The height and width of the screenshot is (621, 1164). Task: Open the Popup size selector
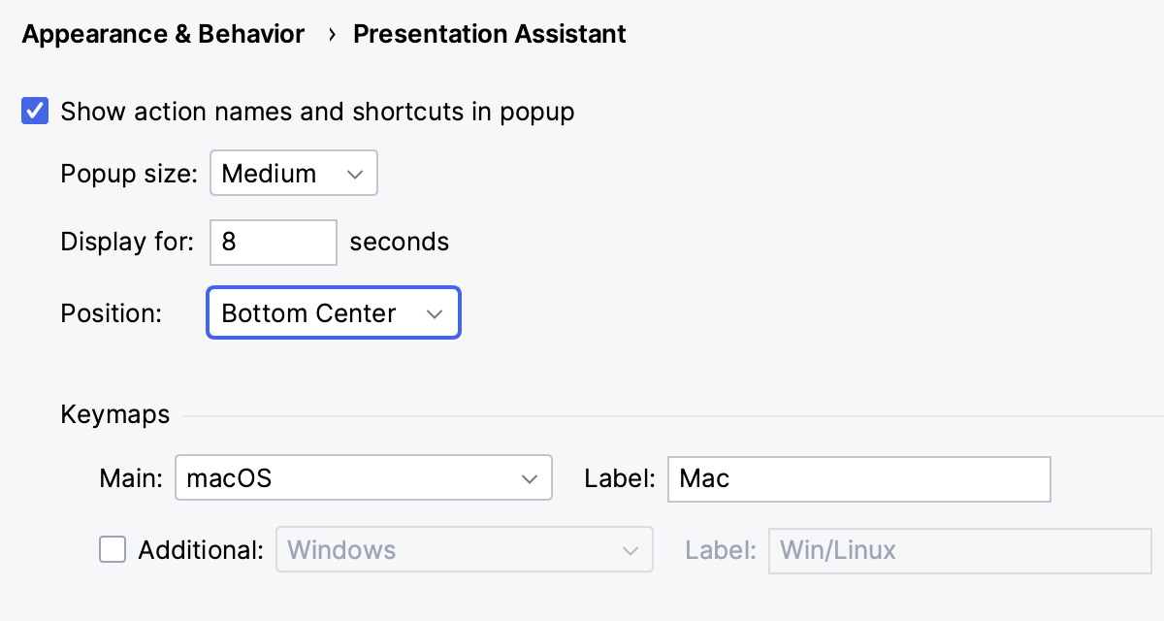click(293, 173)
